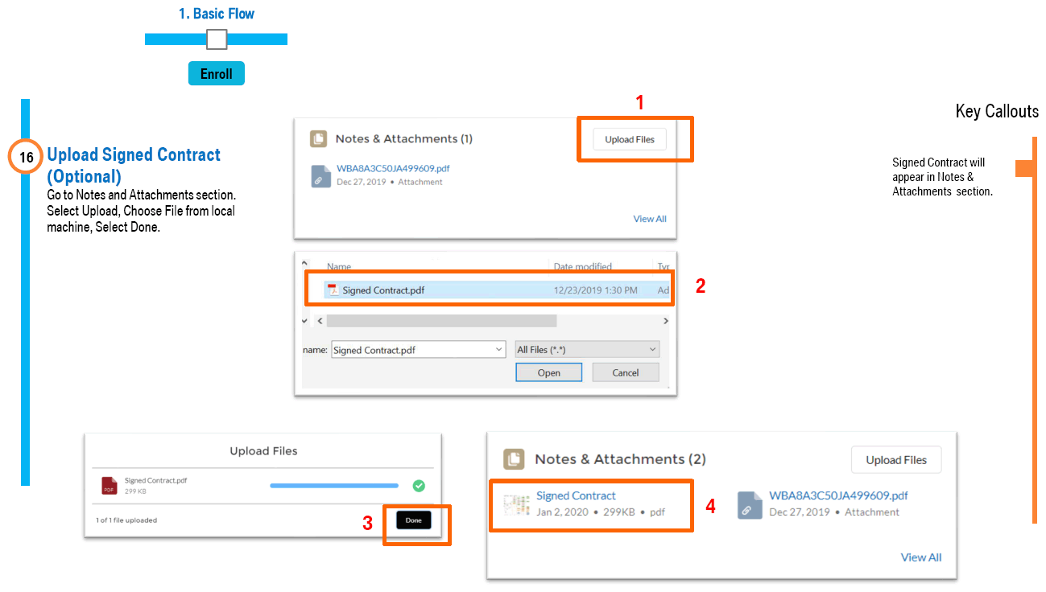Image resolution: width=1046 pixels, height=592 pixels.
Task: Click the step 16 circle marker
Action: coord(27,158)
